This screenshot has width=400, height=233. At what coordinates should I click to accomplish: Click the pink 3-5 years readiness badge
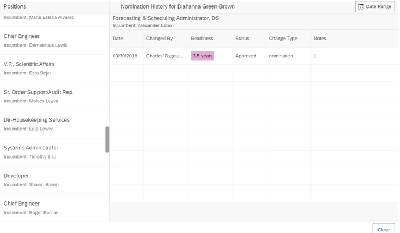click(x=203, y=56)
